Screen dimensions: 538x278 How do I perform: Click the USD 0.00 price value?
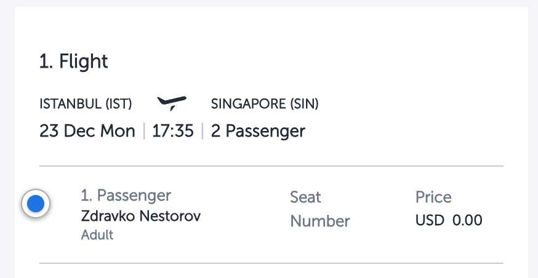(449, 220)
